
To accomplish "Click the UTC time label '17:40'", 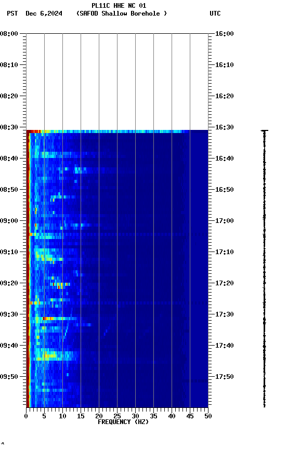I will [225, 346].
